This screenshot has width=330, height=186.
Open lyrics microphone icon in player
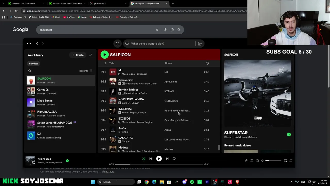tap(246, 161)
